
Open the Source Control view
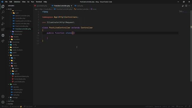(3, 18)
